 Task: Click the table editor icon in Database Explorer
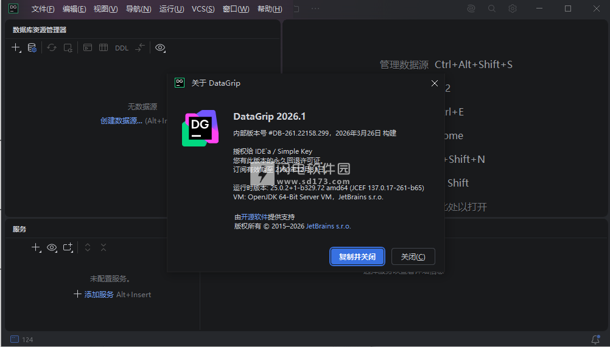103,47
